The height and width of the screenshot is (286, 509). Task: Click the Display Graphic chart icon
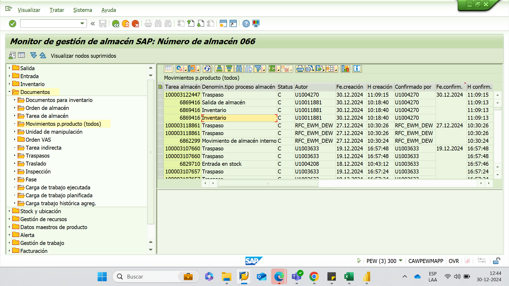pos(345,69)
